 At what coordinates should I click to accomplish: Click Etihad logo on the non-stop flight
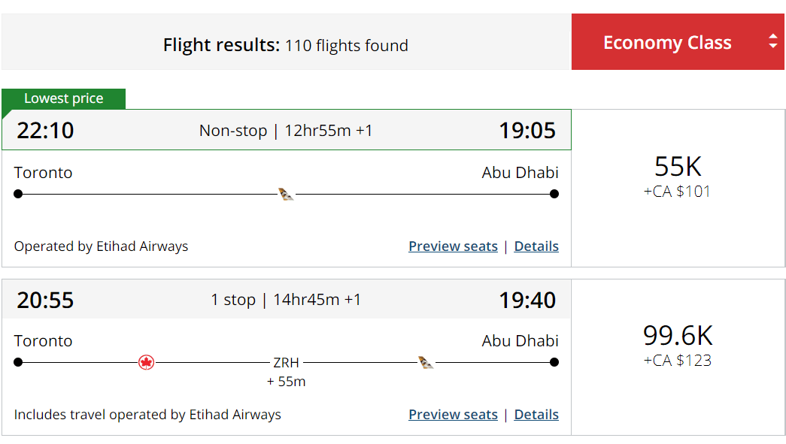point(286,195)
